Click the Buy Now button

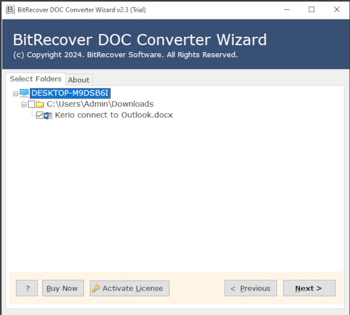point(63,288)
